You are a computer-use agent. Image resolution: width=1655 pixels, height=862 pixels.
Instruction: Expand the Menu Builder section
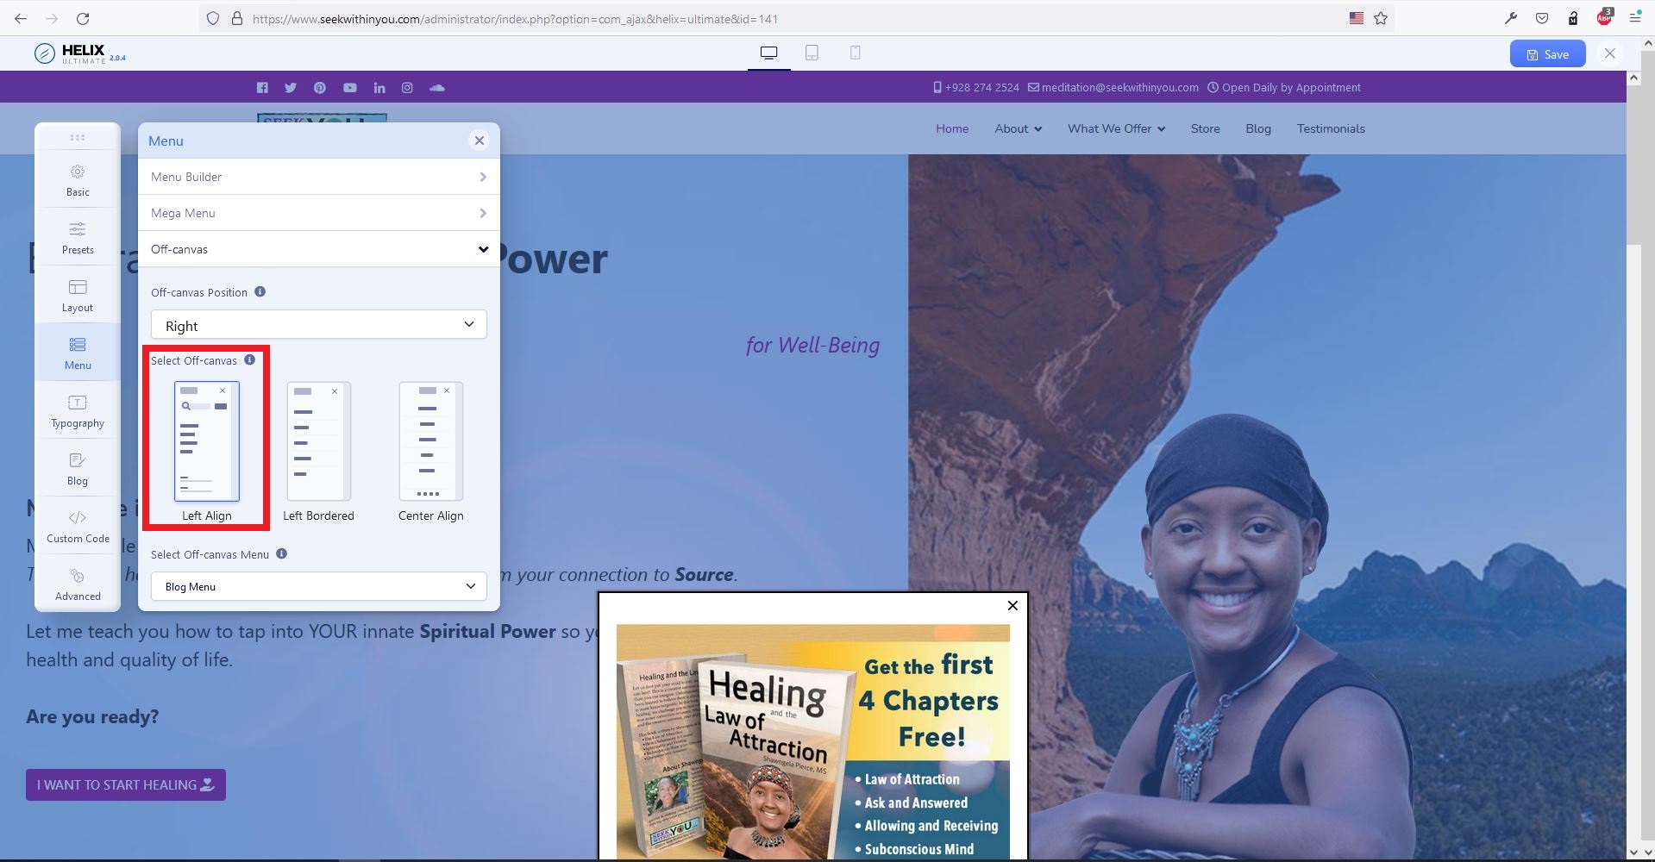(318, 177)
